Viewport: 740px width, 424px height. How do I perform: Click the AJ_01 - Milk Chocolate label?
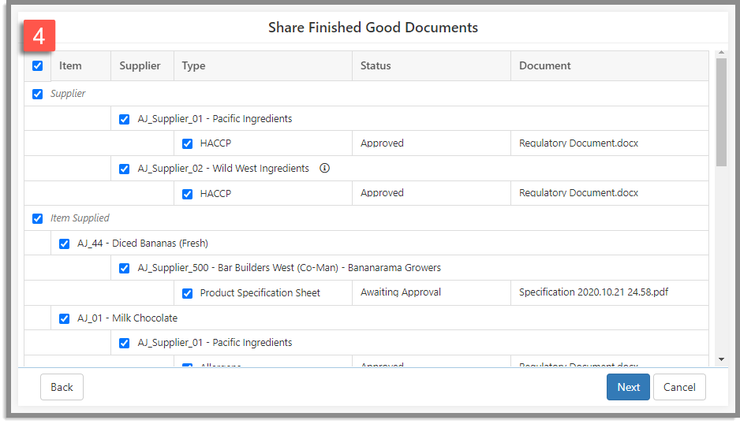click(128, 318)
